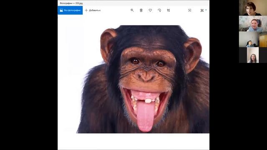Select the bottom video thumbnail of the long-haired woman
The height and width of the screenshot is (150, 267).
253,55
